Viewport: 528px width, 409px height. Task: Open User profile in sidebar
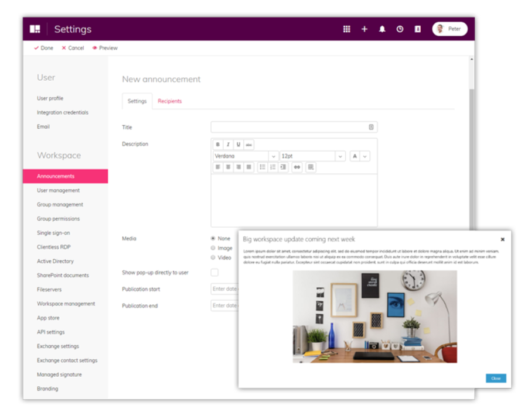point(50,98)
